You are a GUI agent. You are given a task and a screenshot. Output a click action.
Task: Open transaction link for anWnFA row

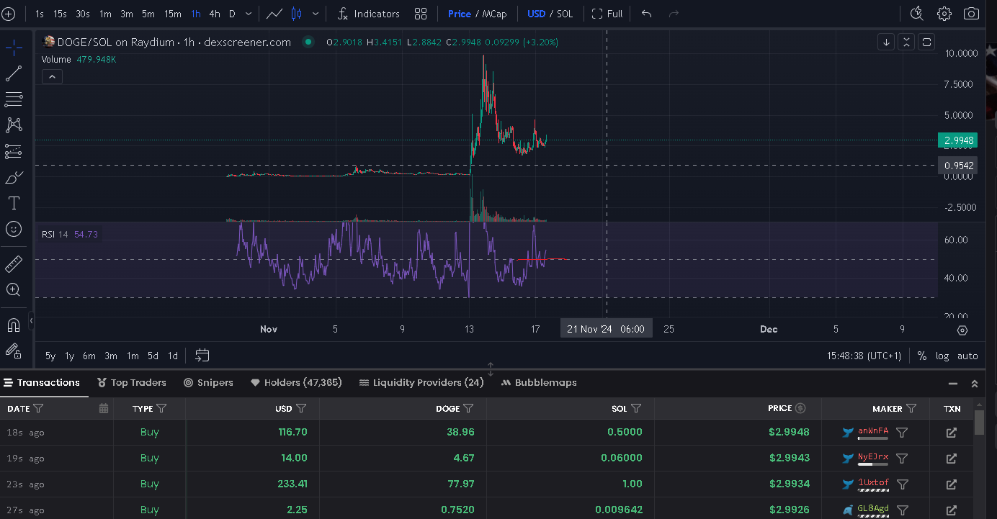tap(951, 433)
